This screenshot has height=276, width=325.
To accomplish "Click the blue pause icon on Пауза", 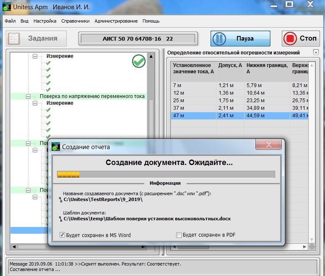I will coord(219,39).
